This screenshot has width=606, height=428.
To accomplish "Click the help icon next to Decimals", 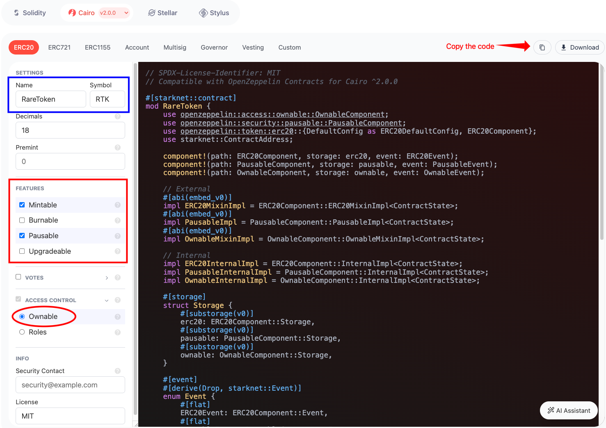I will click(x=118, y=116).
